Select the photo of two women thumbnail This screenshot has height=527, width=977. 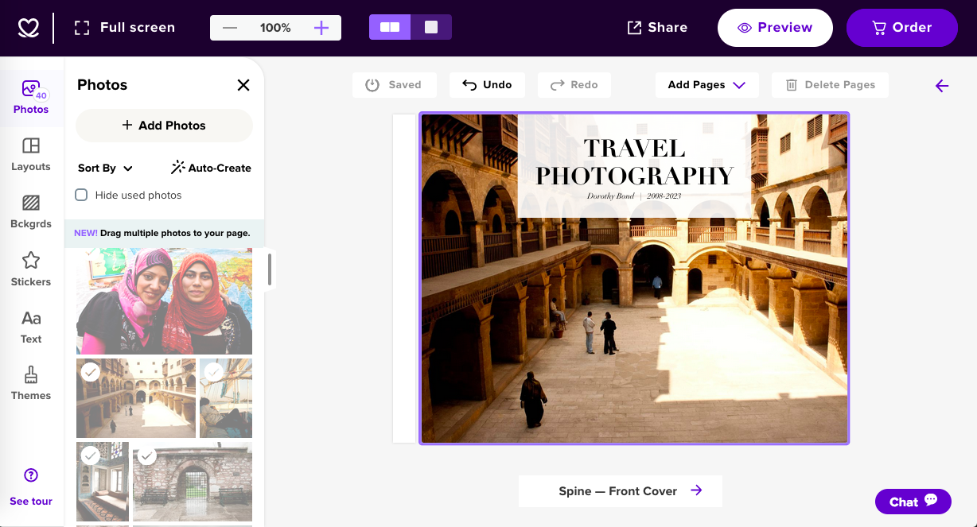point(164,300)
